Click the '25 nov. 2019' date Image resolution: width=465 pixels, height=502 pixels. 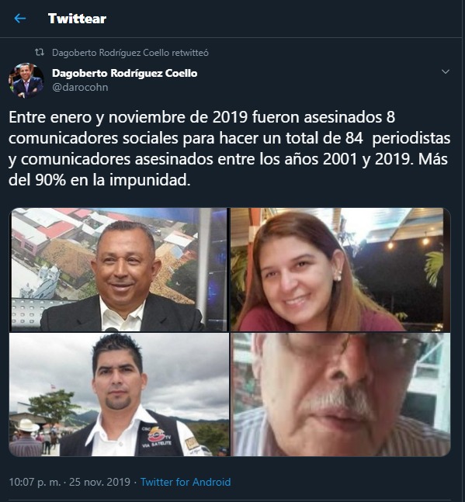coord(99,482)
